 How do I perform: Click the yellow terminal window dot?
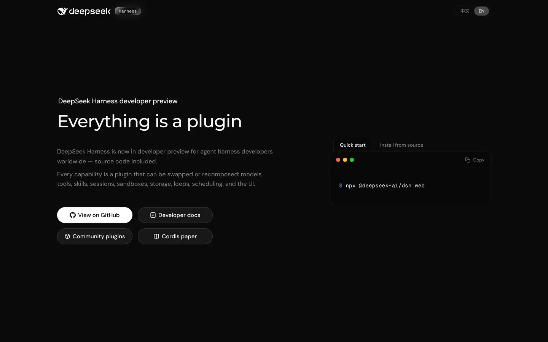(345, 160)
